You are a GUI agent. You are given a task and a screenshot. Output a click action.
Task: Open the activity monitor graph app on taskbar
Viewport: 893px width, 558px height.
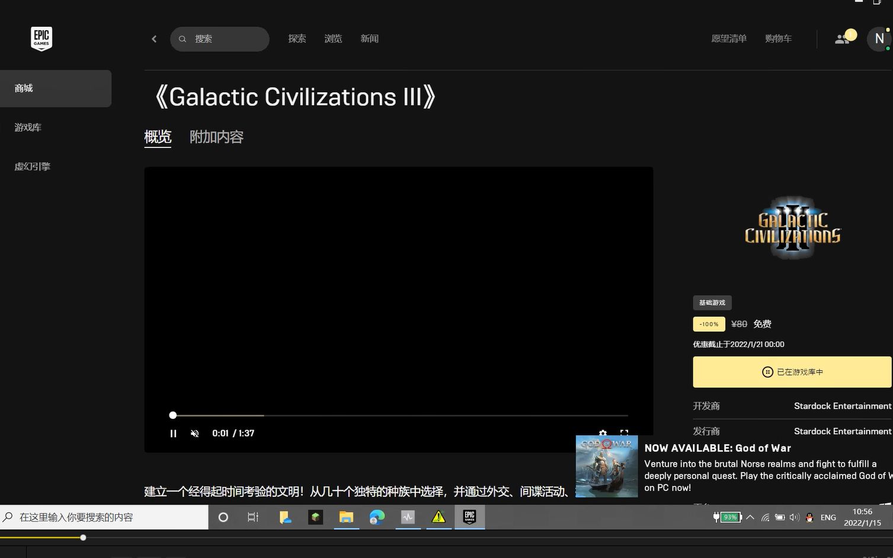pyautogui.click(x=408, y=517)
